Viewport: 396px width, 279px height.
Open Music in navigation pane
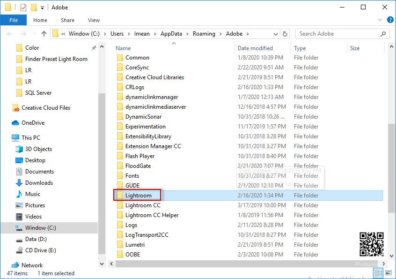pos(33,194)
